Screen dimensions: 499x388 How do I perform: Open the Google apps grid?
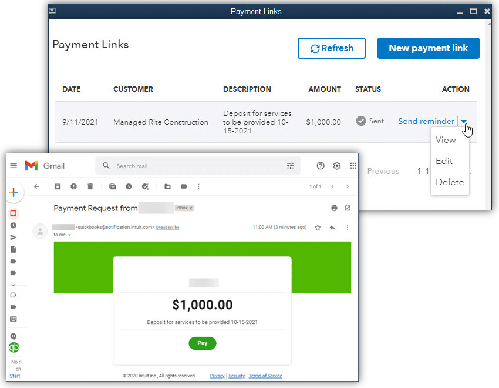tap(353, 166)
